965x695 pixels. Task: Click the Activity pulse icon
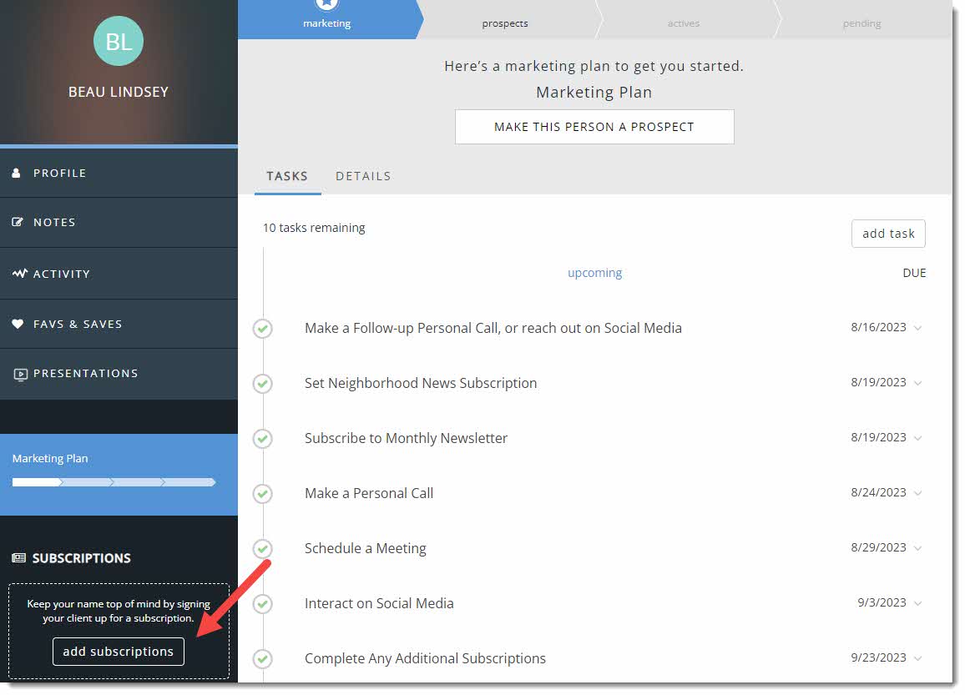click(x=19, y=274)
